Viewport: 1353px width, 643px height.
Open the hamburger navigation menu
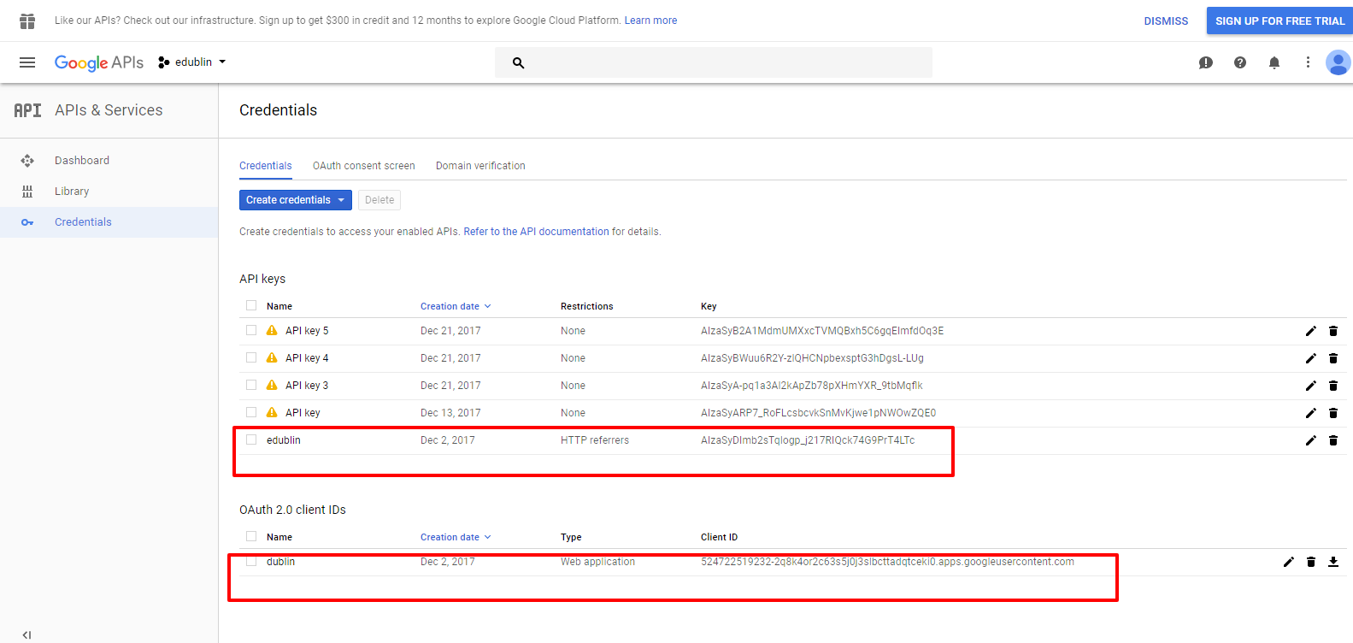pyautogui.click(x=27, y=62)
